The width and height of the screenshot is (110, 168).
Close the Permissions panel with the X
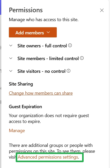coord(102,10)
